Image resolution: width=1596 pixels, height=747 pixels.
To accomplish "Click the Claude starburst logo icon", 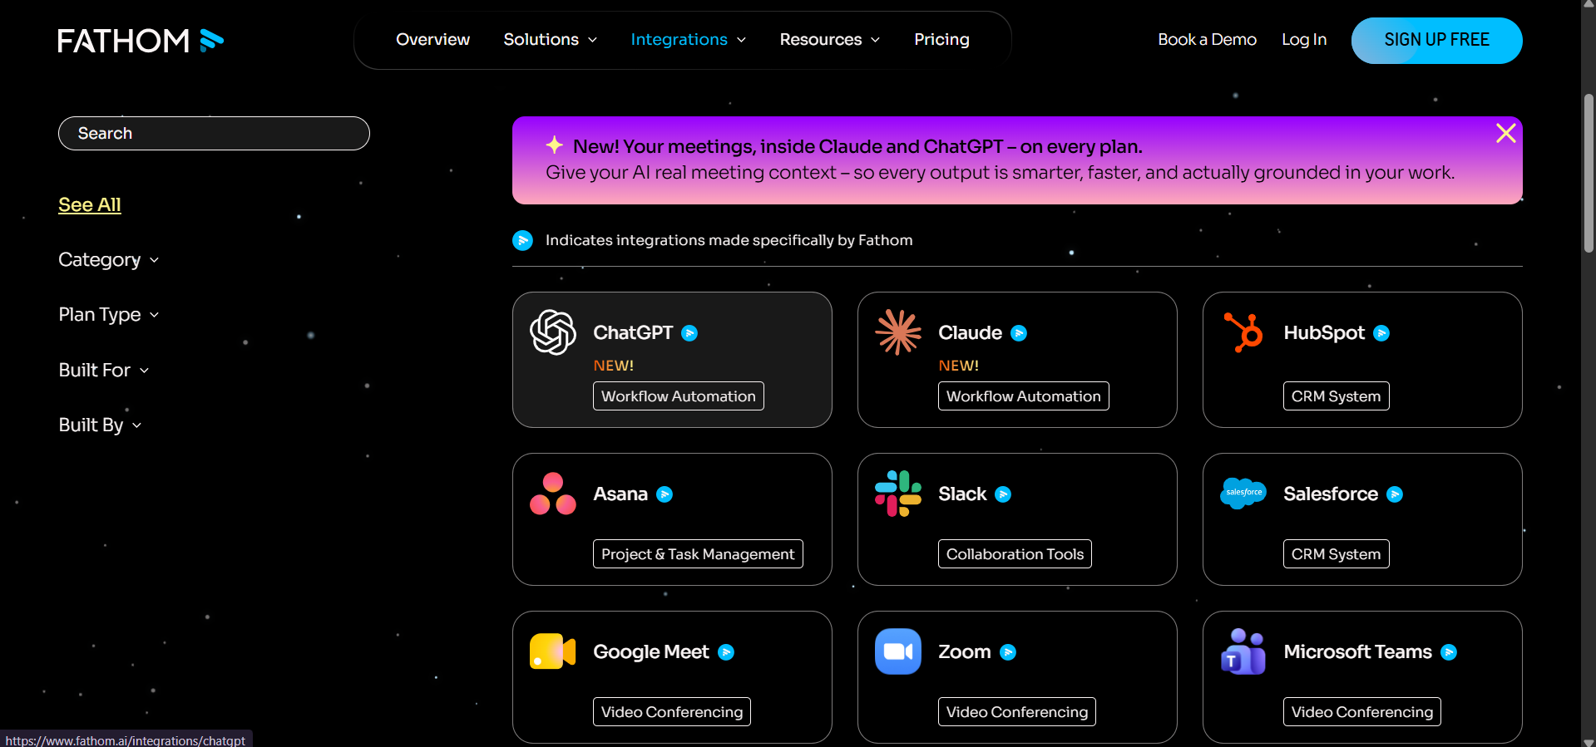I will (898, 332).
